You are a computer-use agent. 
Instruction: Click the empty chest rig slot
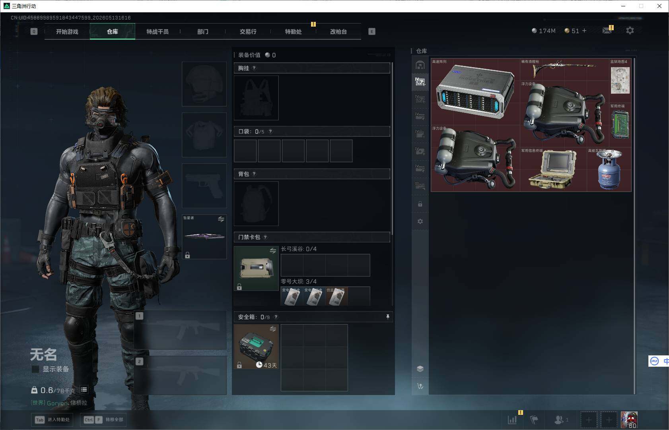pos(256,98)
